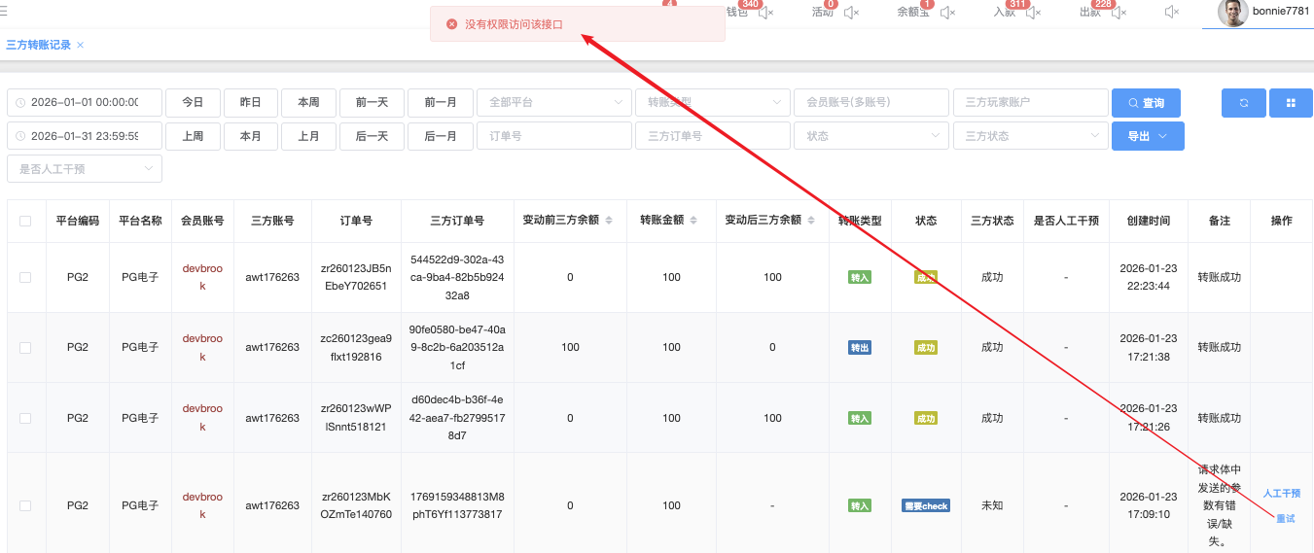The image size is (1314, 553).
Task: Tick checkbox for the 需要check row
Action: 25,505
